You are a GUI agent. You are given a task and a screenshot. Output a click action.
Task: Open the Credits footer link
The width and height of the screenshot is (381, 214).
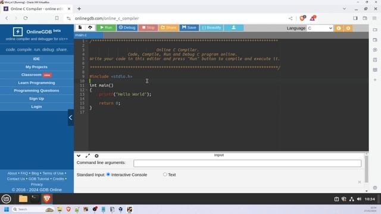(x=58, y=179)
